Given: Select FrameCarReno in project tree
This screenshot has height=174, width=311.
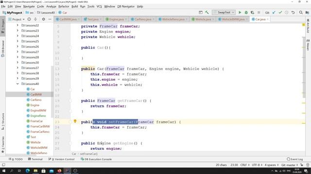Looking at the screenshot, I should click(x=40, y=132).
